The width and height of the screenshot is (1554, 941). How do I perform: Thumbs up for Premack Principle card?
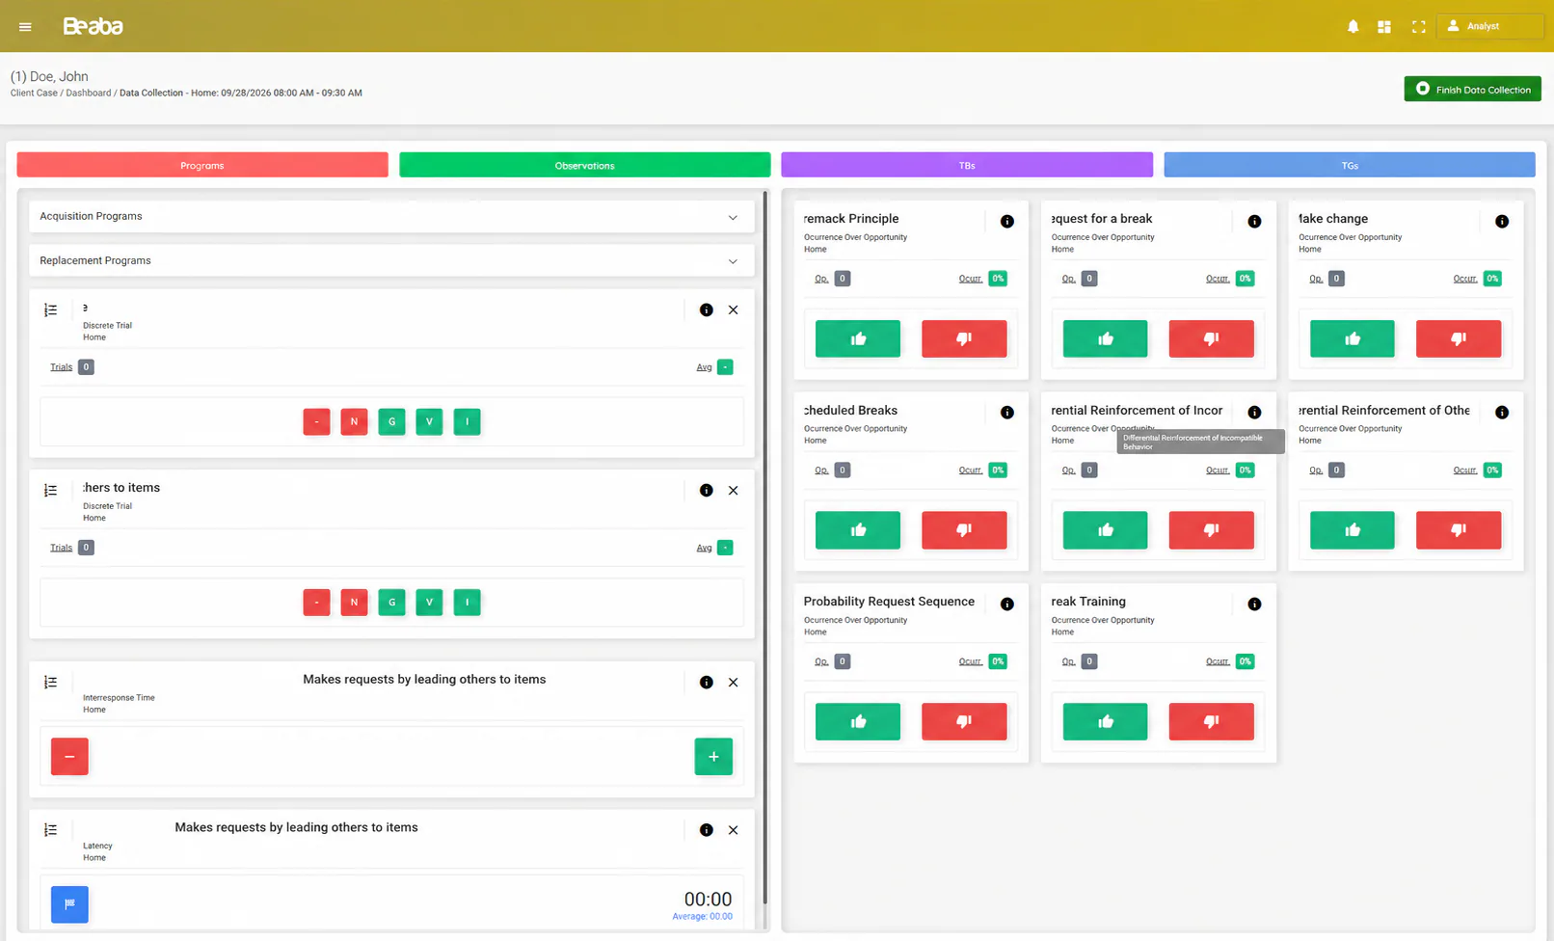pos(858,338)
